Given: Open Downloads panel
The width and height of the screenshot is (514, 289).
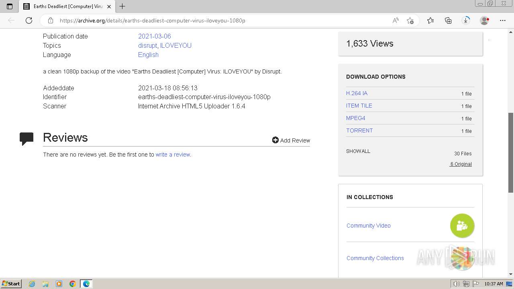Looking at the screenshot, I should click(x=466, y=20).
